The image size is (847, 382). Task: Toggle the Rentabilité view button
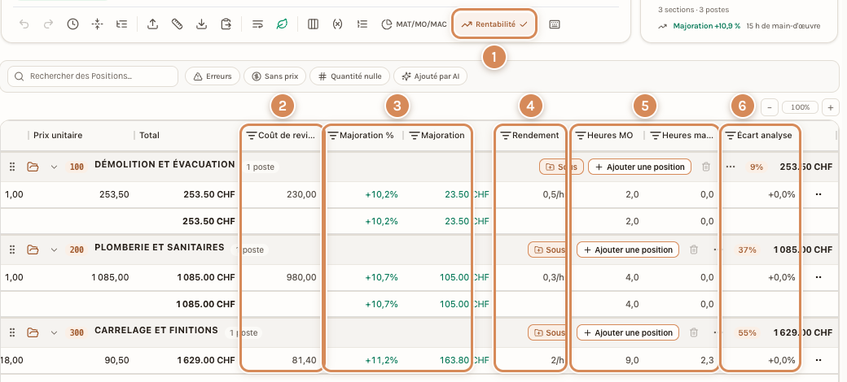494,24
